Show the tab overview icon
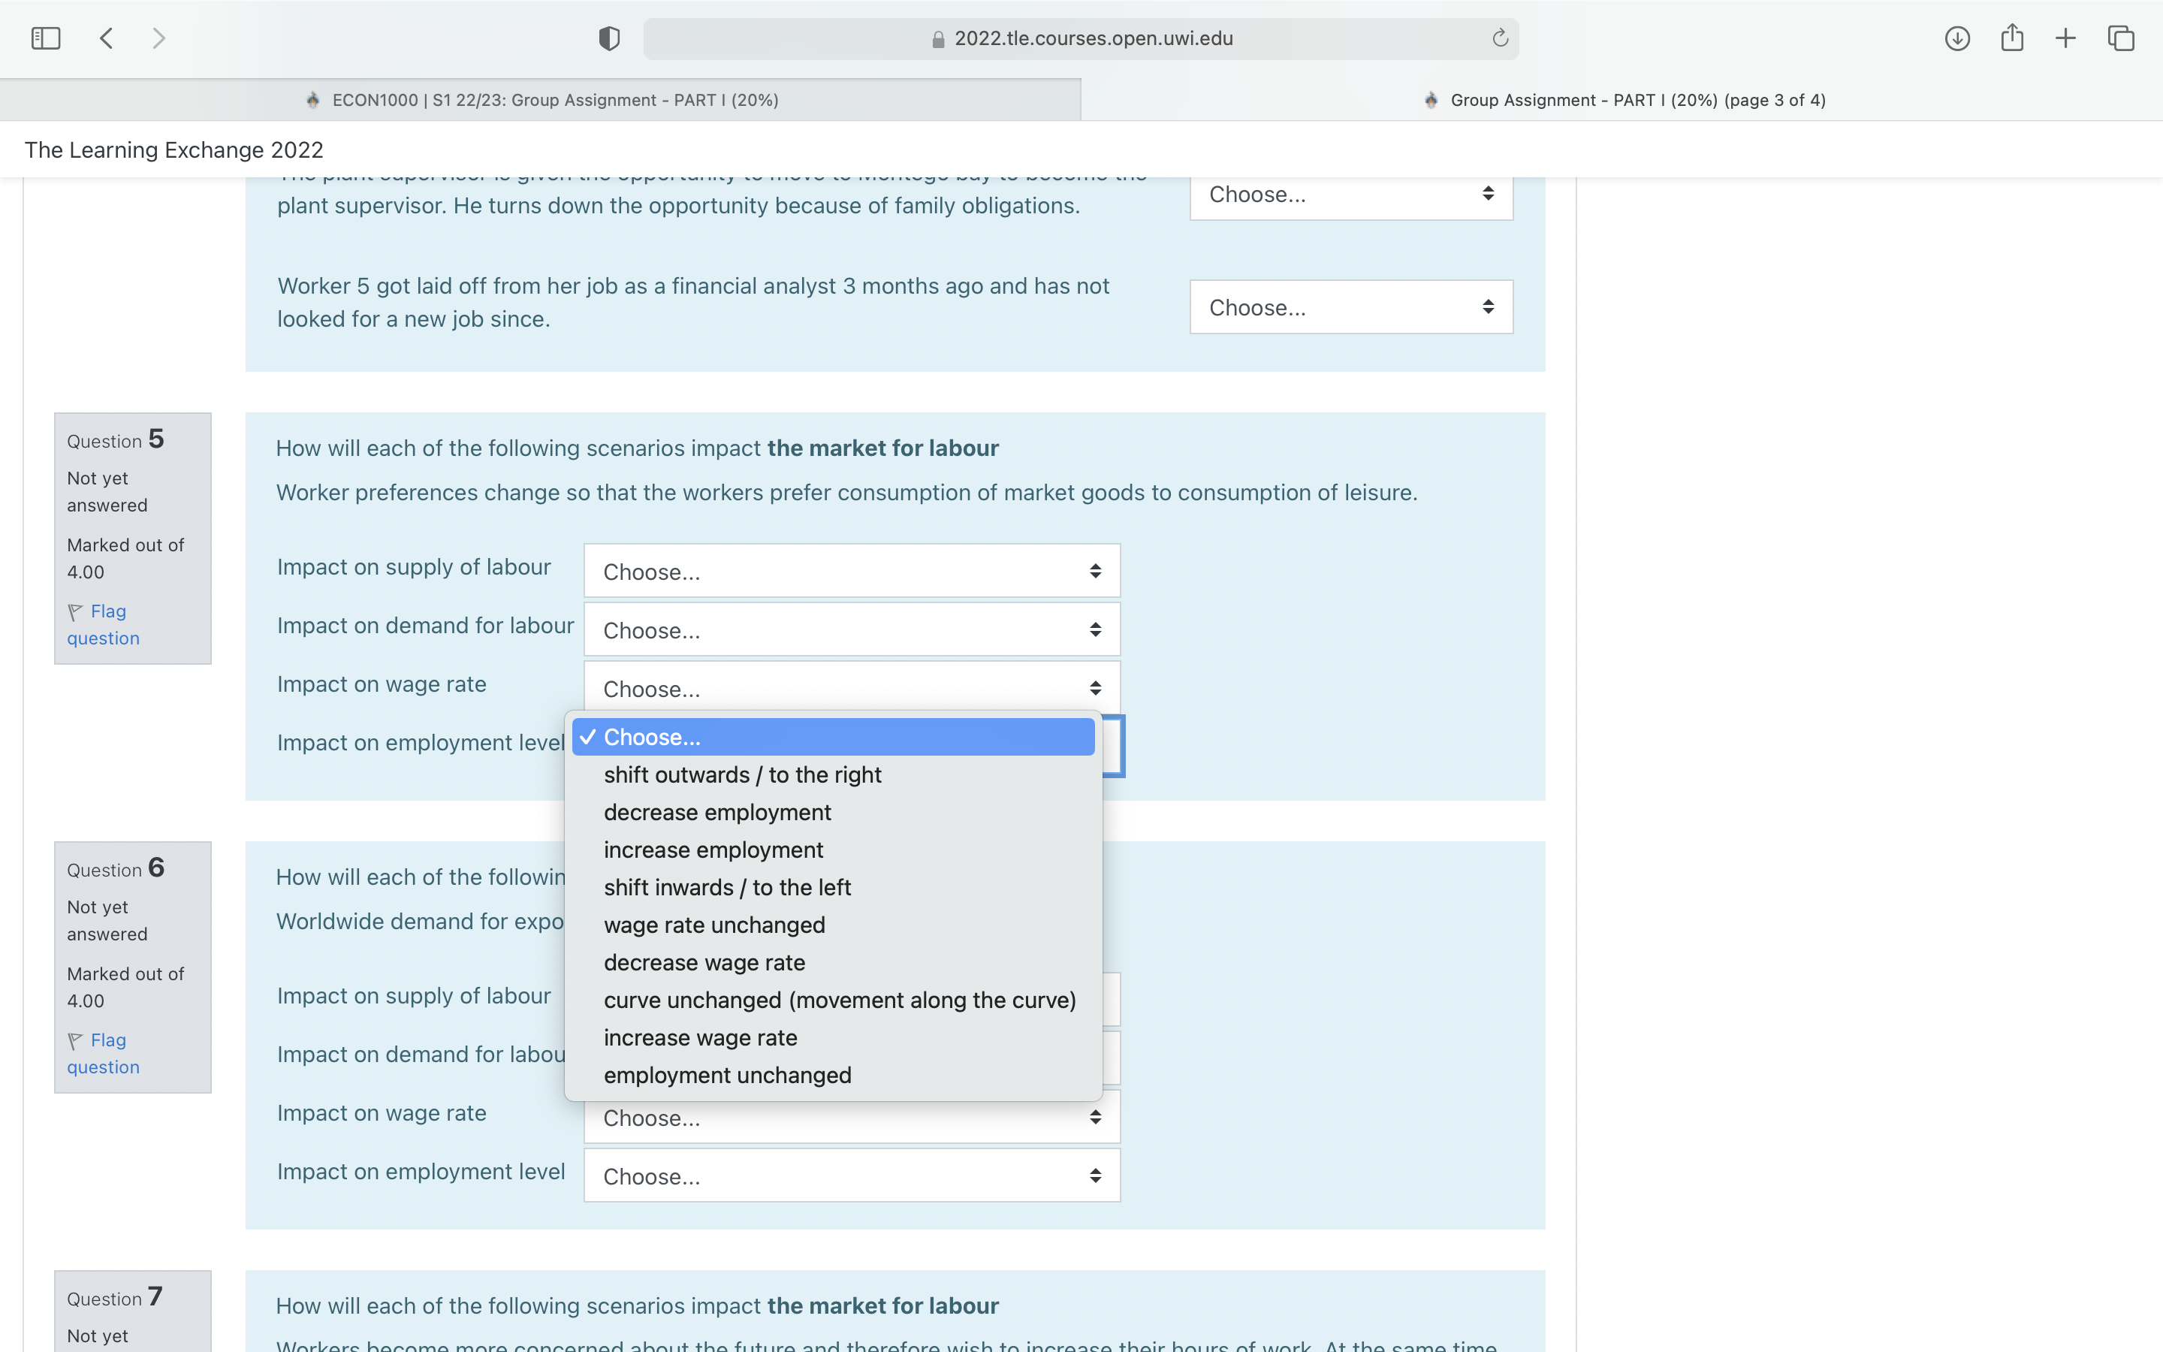This screenshot has height=1352, width=2163. (2120, 38)
